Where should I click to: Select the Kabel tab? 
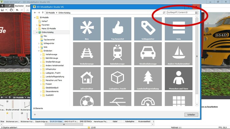(x=115, y=122)
